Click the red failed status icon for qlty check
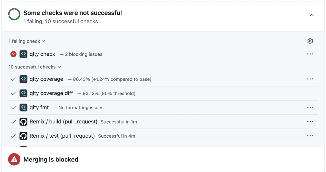 point(13,54)
